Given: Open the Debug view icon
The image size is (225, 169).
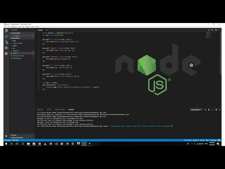Looking at the screenshot, I should (6, 48).
